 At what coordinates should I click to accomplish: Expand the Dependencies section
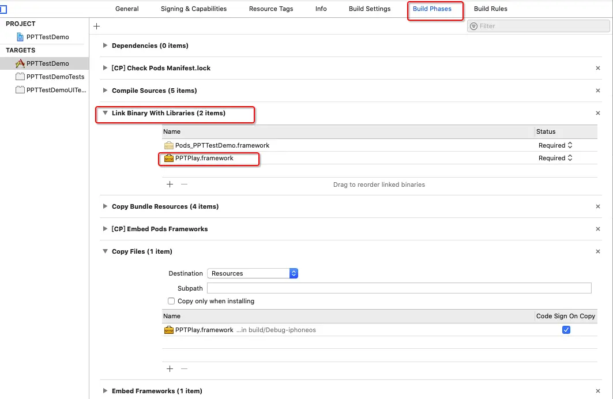105,46
